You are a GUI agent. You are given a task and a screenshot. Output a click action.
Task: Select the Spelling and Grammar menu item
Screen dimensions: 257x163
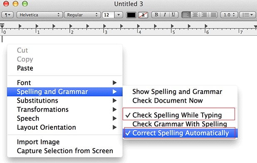(65, 92)
